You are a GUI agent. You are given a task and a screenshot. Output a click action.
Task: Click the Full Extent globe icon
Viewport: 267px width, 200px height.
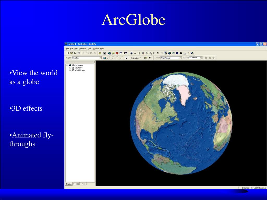169,53
